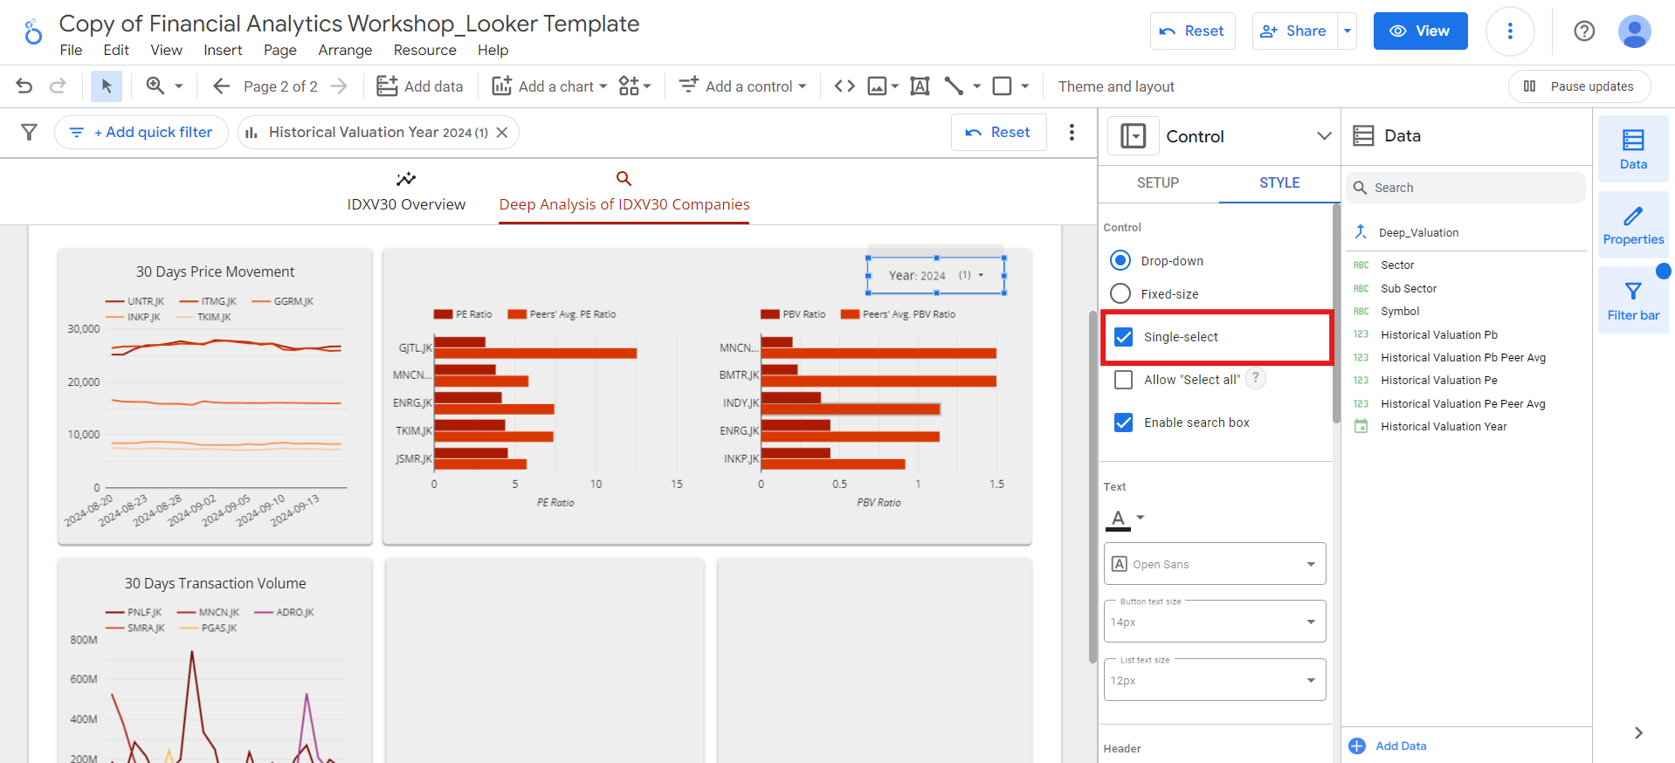Switch to the SETUP tab
The width and height of the screenshot is (1675, 763).
[x=1158, y=182]
